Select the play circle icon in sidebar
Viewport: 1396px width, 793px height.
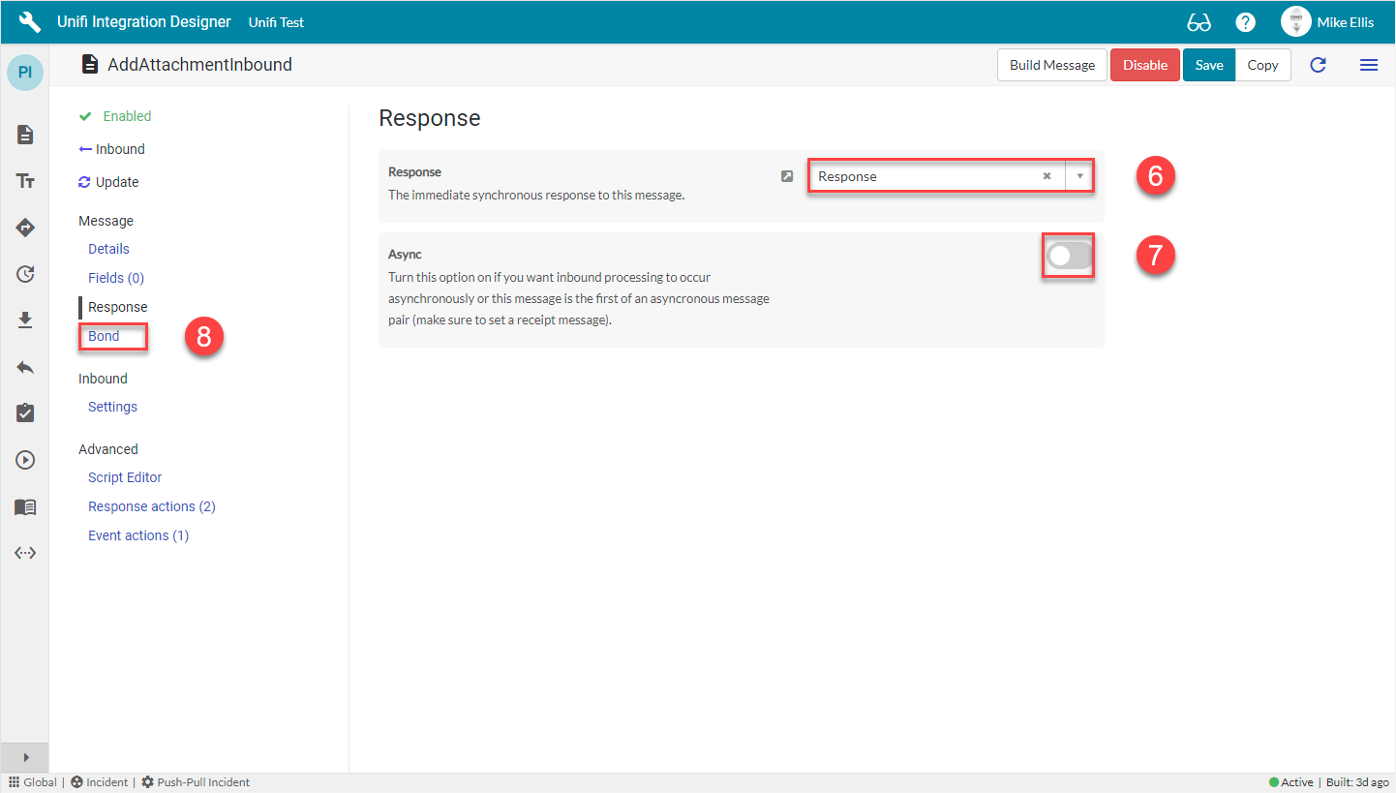tap(25, 460)
